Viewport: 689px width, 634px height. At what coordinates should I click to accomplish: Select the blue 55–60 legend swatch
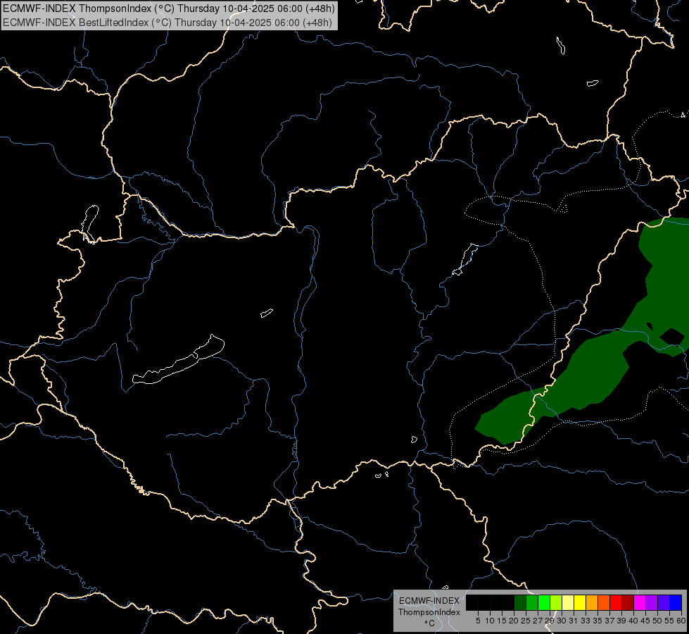676,602
